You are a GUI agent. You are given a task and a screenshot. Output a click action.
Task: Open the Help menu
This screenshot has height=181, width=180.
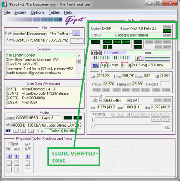68,12
